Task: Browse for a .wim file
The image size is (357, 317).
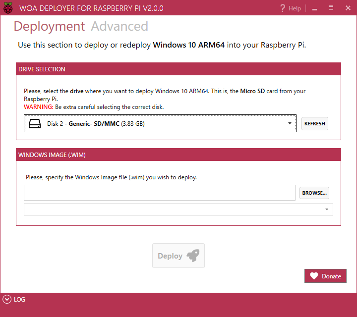Action: tap(314, 193)
